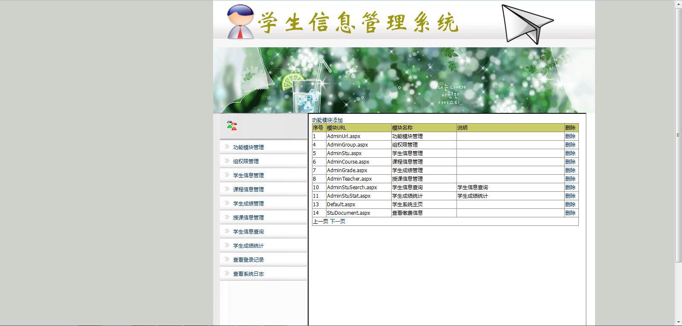Select the AdminStuStat.aspx cell
The height and width of the screenshot is (326, 682).
(358, 196)
